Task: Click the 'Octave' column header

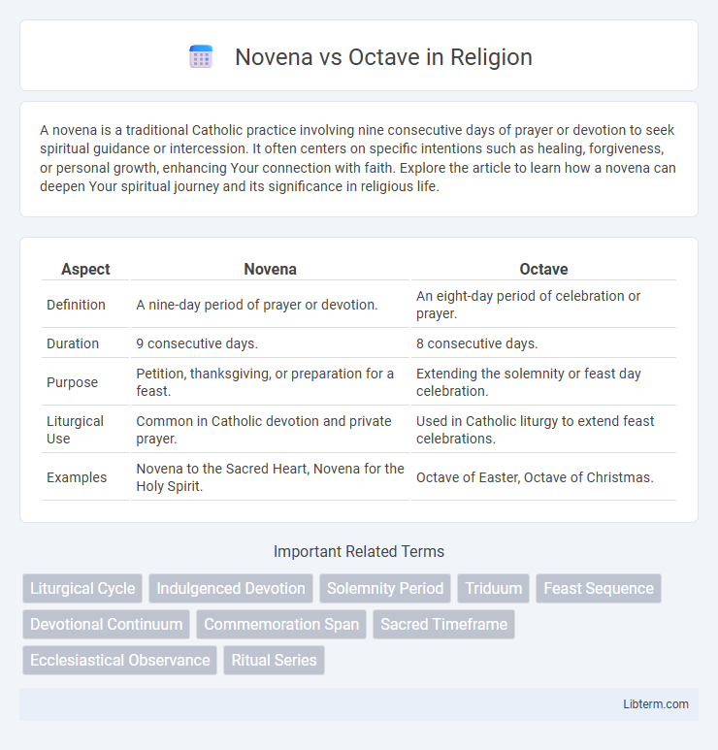Action: [543, 270]
